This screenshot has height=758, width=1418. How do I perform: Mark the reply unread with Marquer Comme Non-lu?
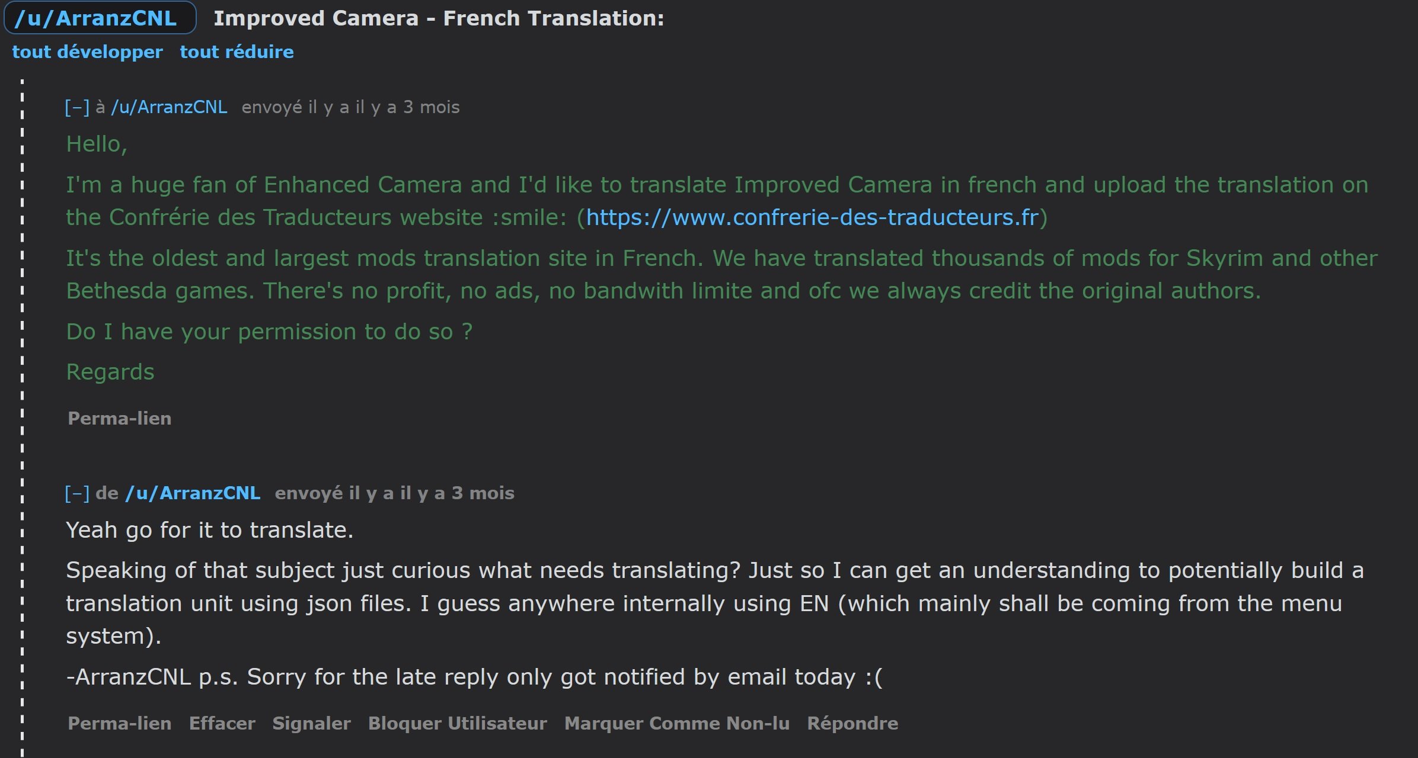677,724
